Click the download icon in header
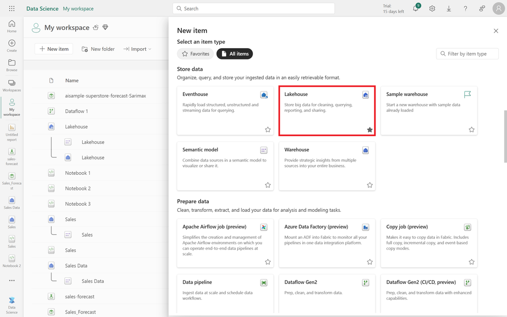The width and height of the screenshot is (507, 317). (x=449, y=9)
